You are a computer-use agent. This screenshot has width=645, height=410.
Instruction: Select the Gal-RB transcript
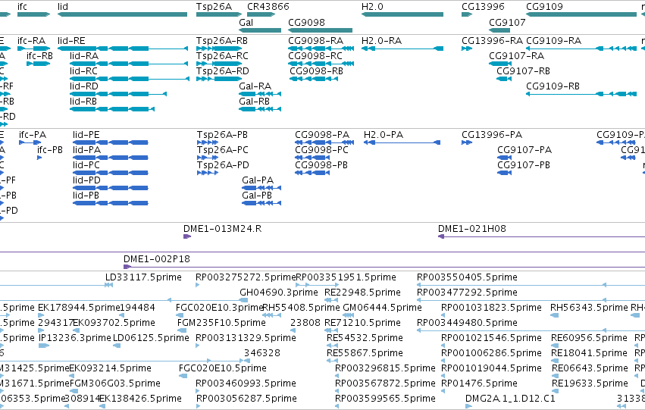260,109
